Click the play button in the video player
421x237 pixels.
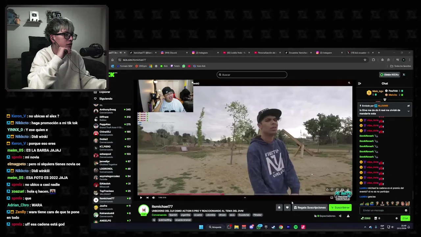click(x=141, y=197)
